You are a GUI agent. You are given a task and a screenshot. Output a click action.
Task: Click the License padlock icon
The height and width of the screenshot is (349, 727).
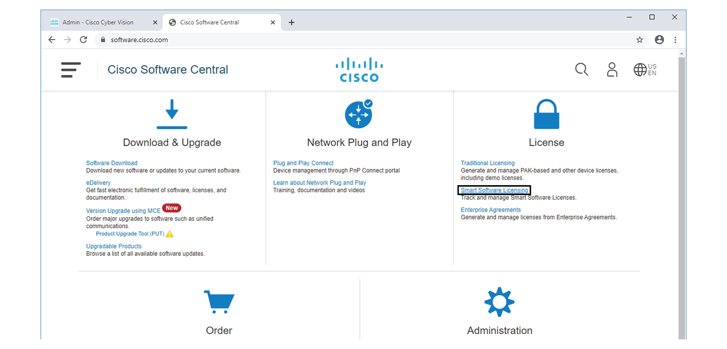coord(546,114)
